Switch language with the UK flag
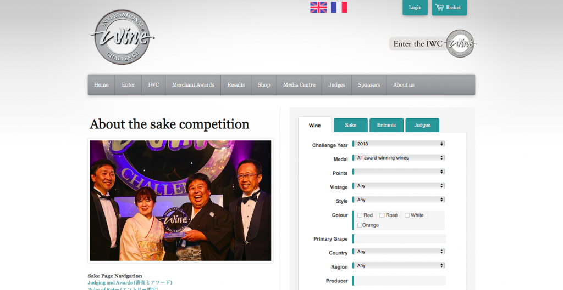 click(x=318, y=7)
